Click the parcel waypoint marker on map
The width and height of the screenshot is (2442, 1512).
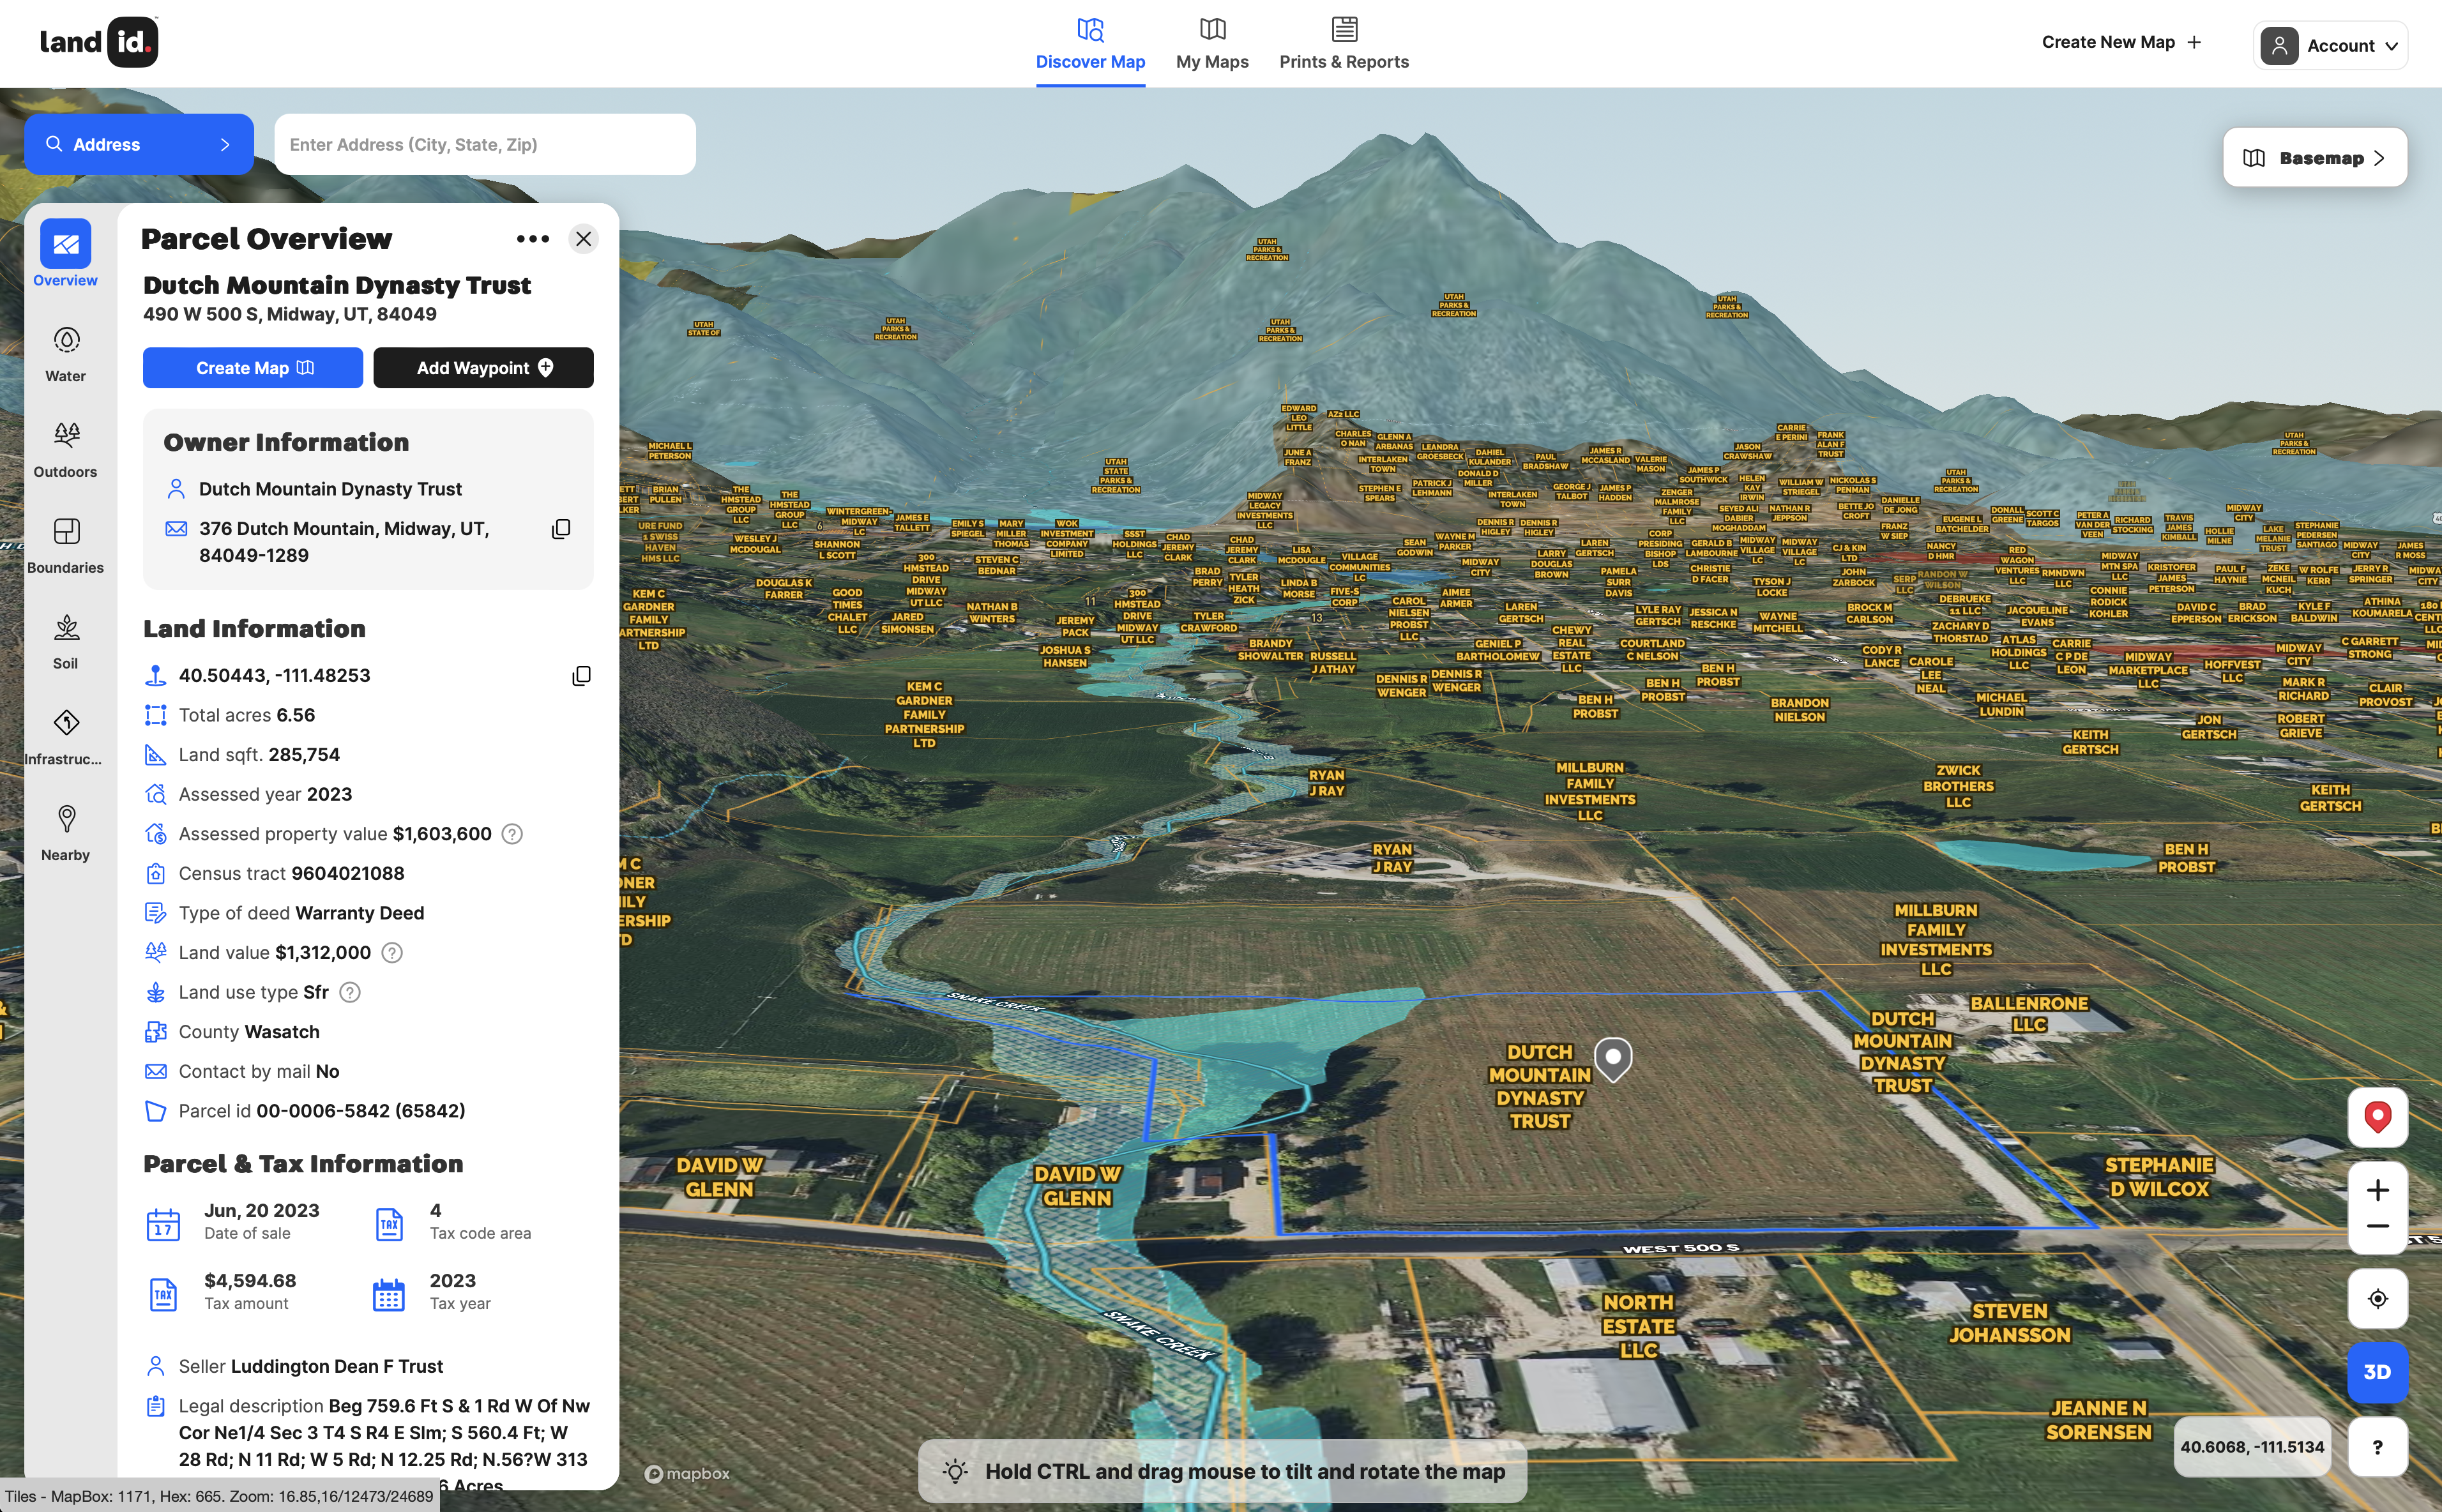pos(1612,1060)
